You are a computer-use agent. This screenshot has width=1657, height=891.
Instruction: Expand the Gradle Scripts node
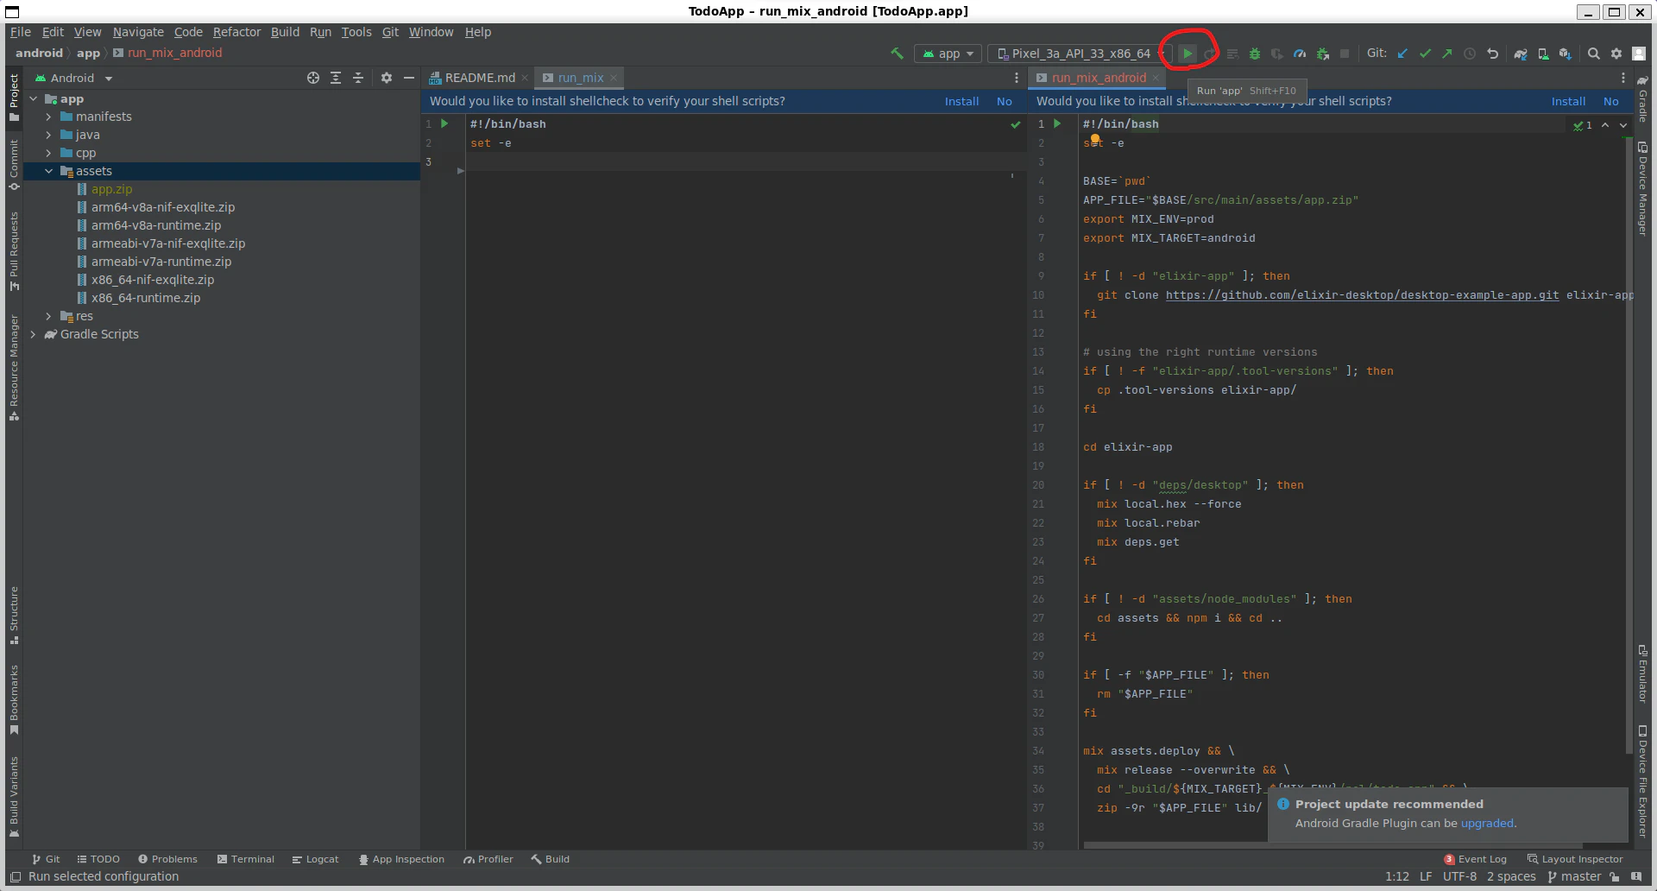coord(33,334)
